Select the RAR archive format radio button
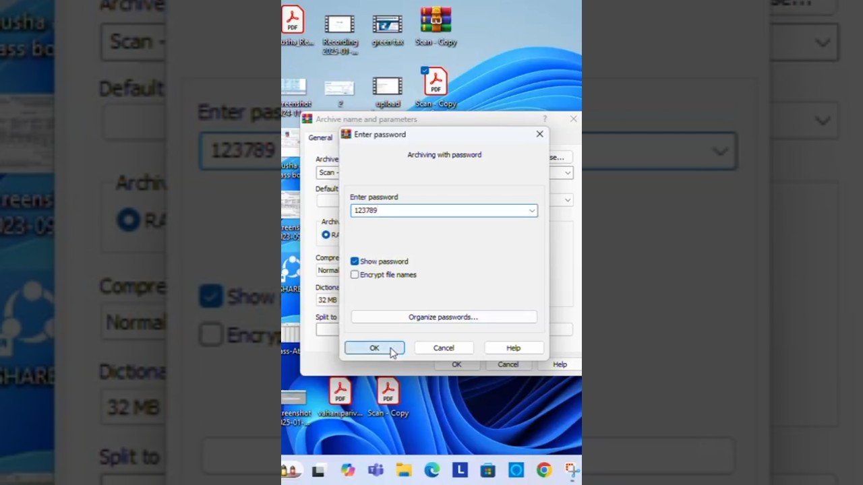863x485 pixels. click(x=326, y=234)
